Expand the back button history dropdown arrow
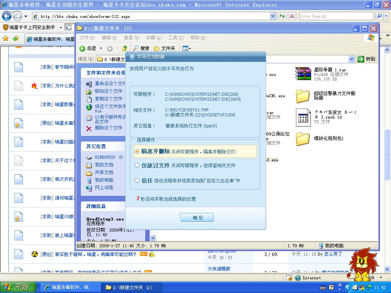The height and width of the screenshot is (293, 391). pyautogui.click(x=101, y=48)
